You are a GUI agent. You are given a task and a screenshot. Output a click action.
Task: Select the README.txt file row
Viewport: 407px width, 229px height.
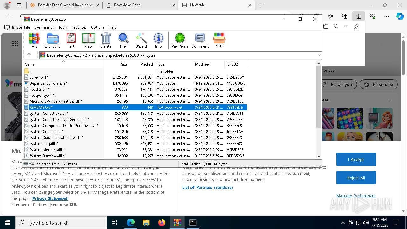click(x=135, y=107)
